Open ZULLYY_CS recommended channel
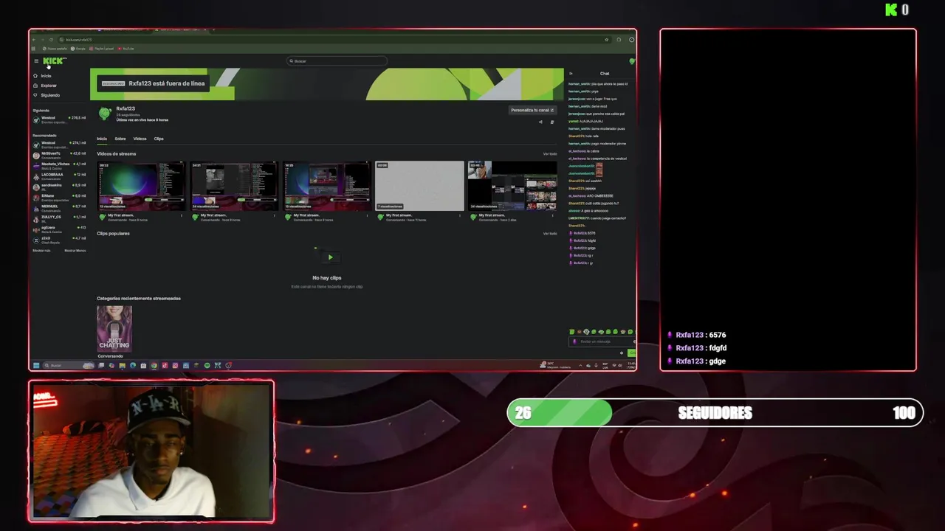This screenshot has height=531, width=945. pyautogui.click(x=59, y=218)
